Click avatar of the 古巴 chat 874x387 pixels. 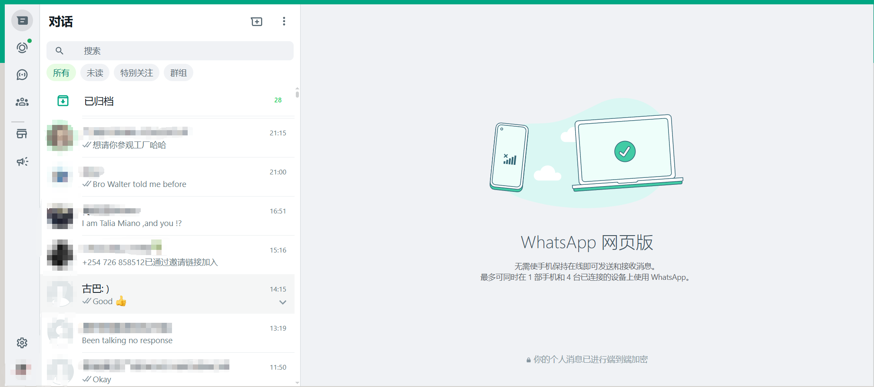[x=60, y=294]
